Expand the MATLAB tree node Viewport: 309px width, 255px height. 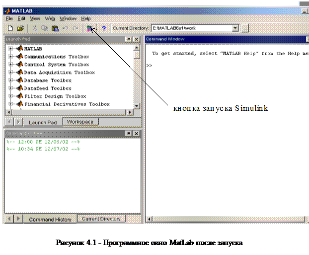pyautogui.click(x=11, y=49)
